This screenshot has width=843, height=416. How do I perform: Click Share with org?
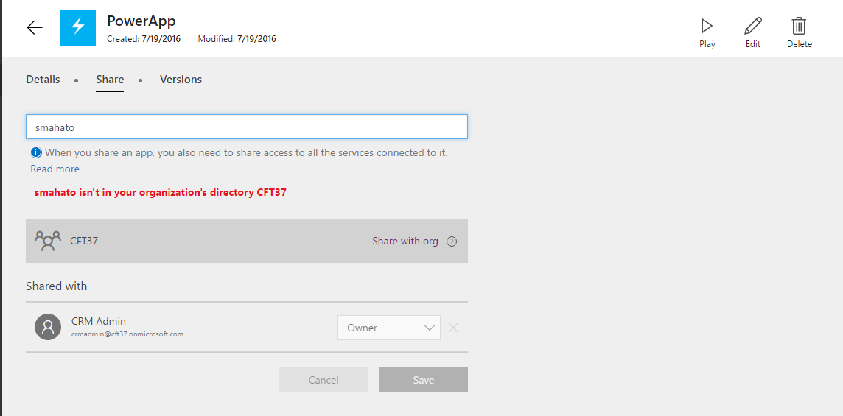(405, 241)
